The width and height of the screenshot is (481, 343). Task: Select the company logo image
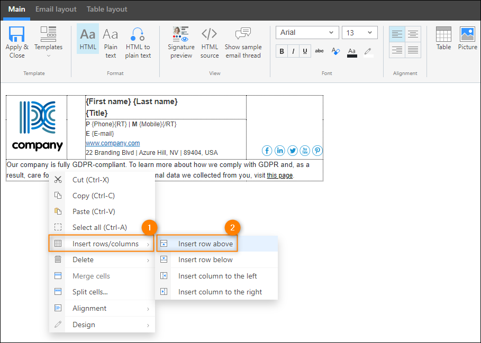coord(37,126)
